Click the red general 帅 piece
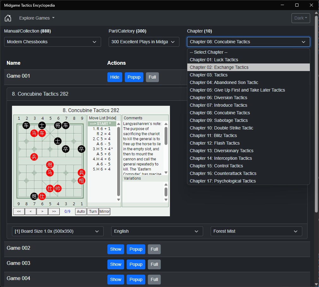The height and width of the screenshot is (287, 319). [x=58, y=188]
